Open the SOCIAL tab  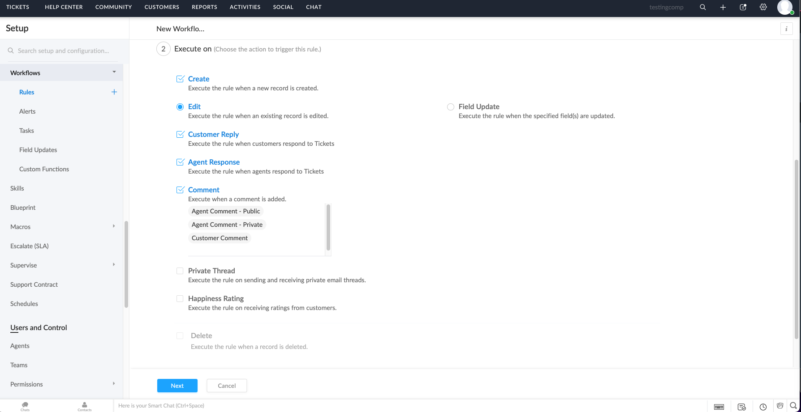click(x=283, y=7)
